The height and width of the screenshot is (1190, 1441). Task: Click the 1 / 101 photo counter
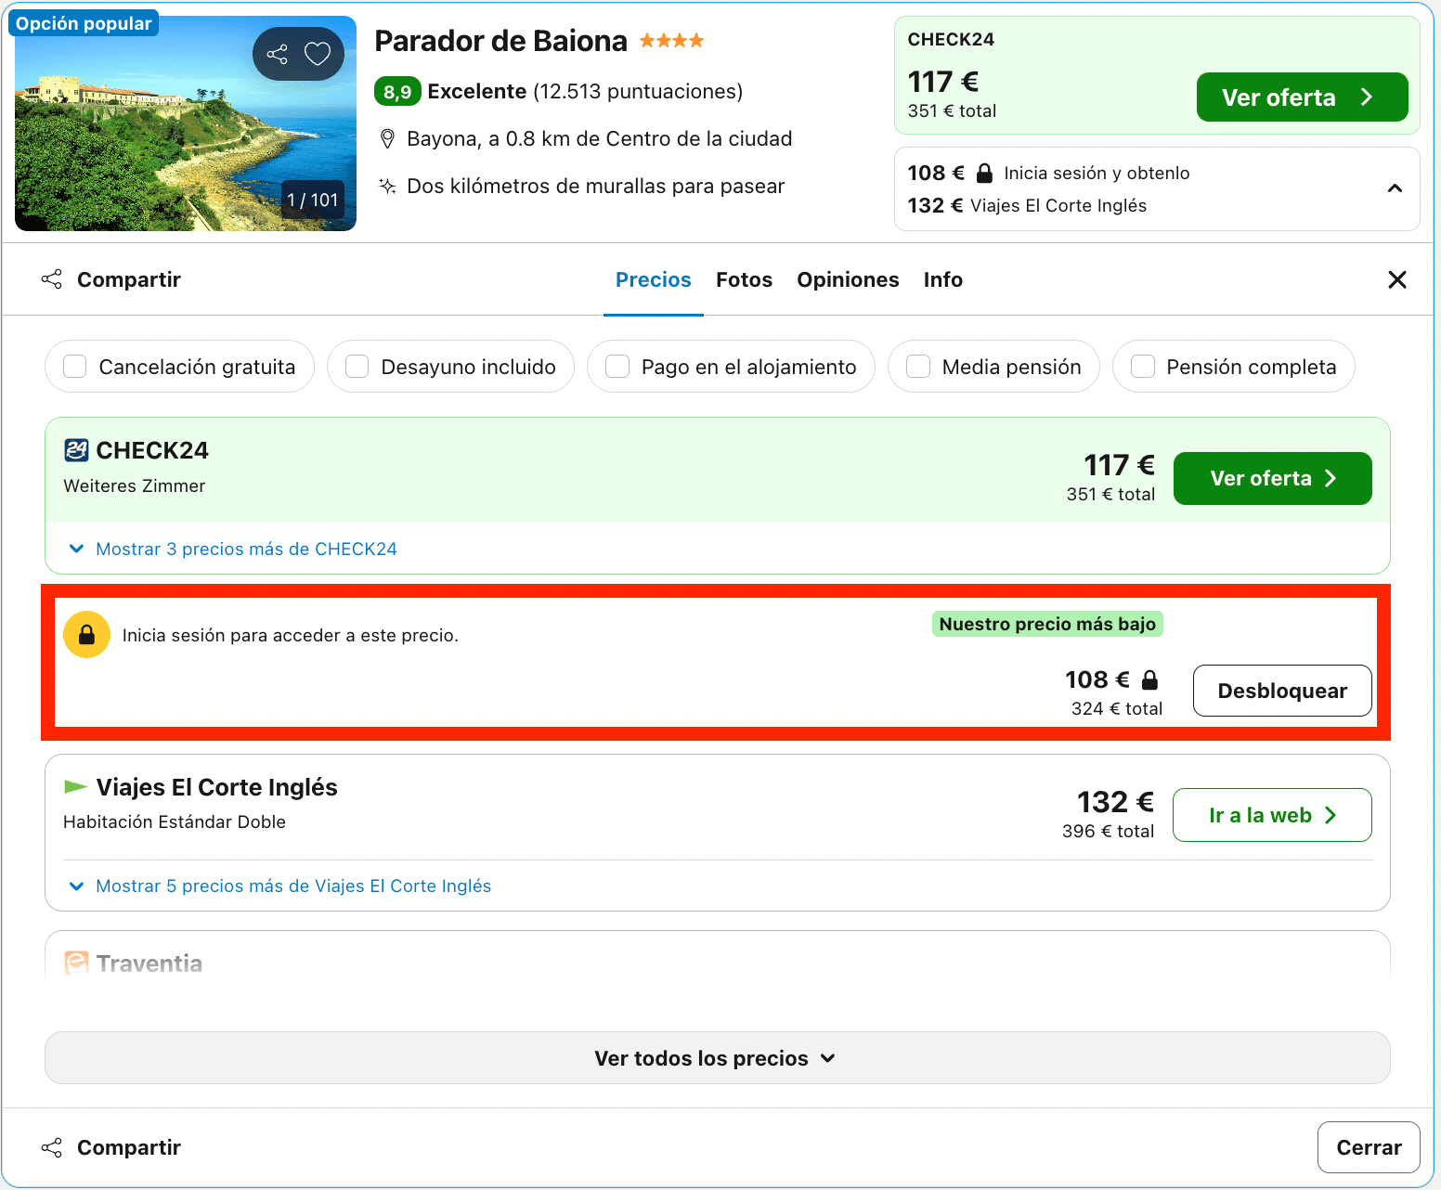[x=313, y=200]
